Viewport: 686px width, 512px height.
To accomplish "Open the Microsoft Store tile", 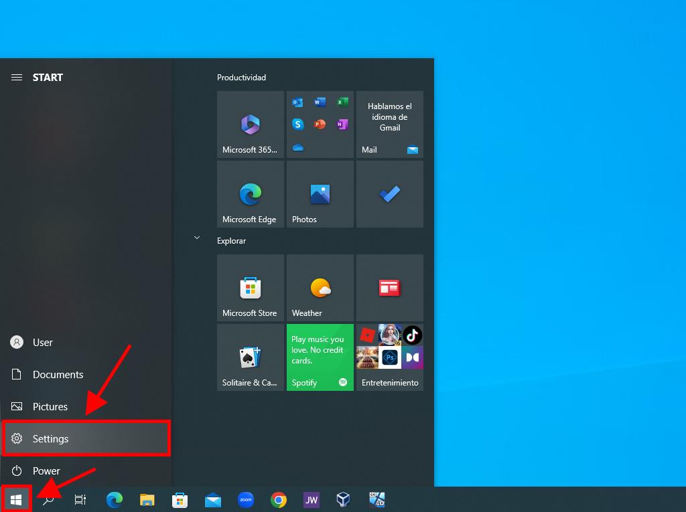I will 250,288.
